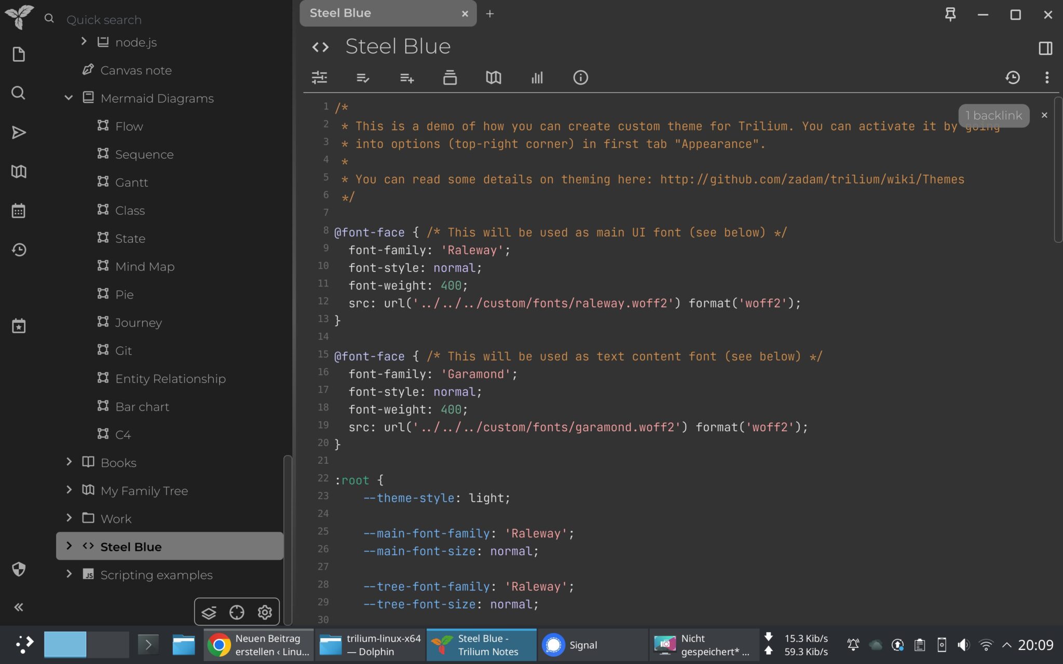Open note map ribbon icon
Image resolution: width=1063 pixels, height=664 pixels.
click(x=494, y=77)
